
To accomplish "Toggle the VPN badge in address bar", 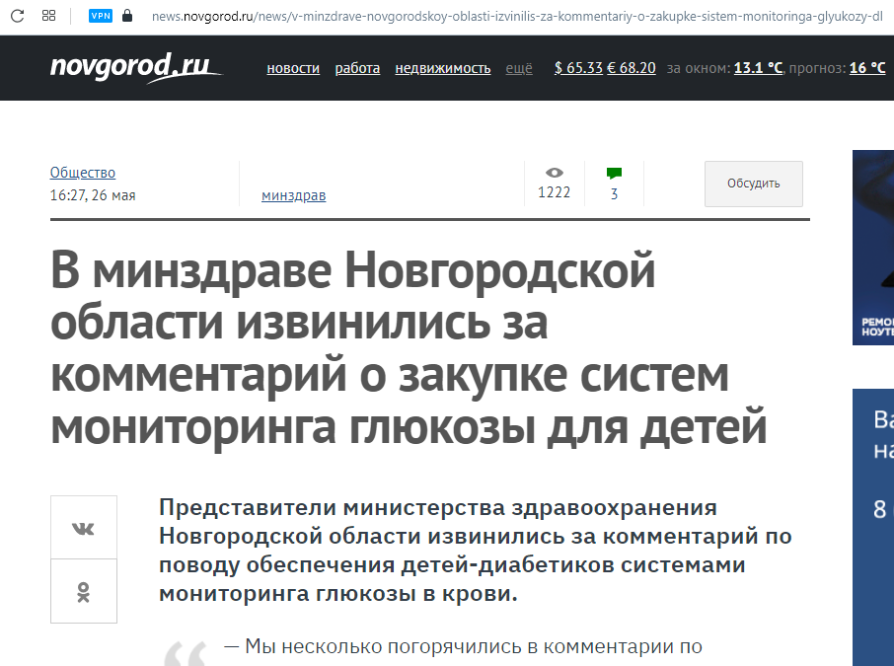I will [100, 16].
